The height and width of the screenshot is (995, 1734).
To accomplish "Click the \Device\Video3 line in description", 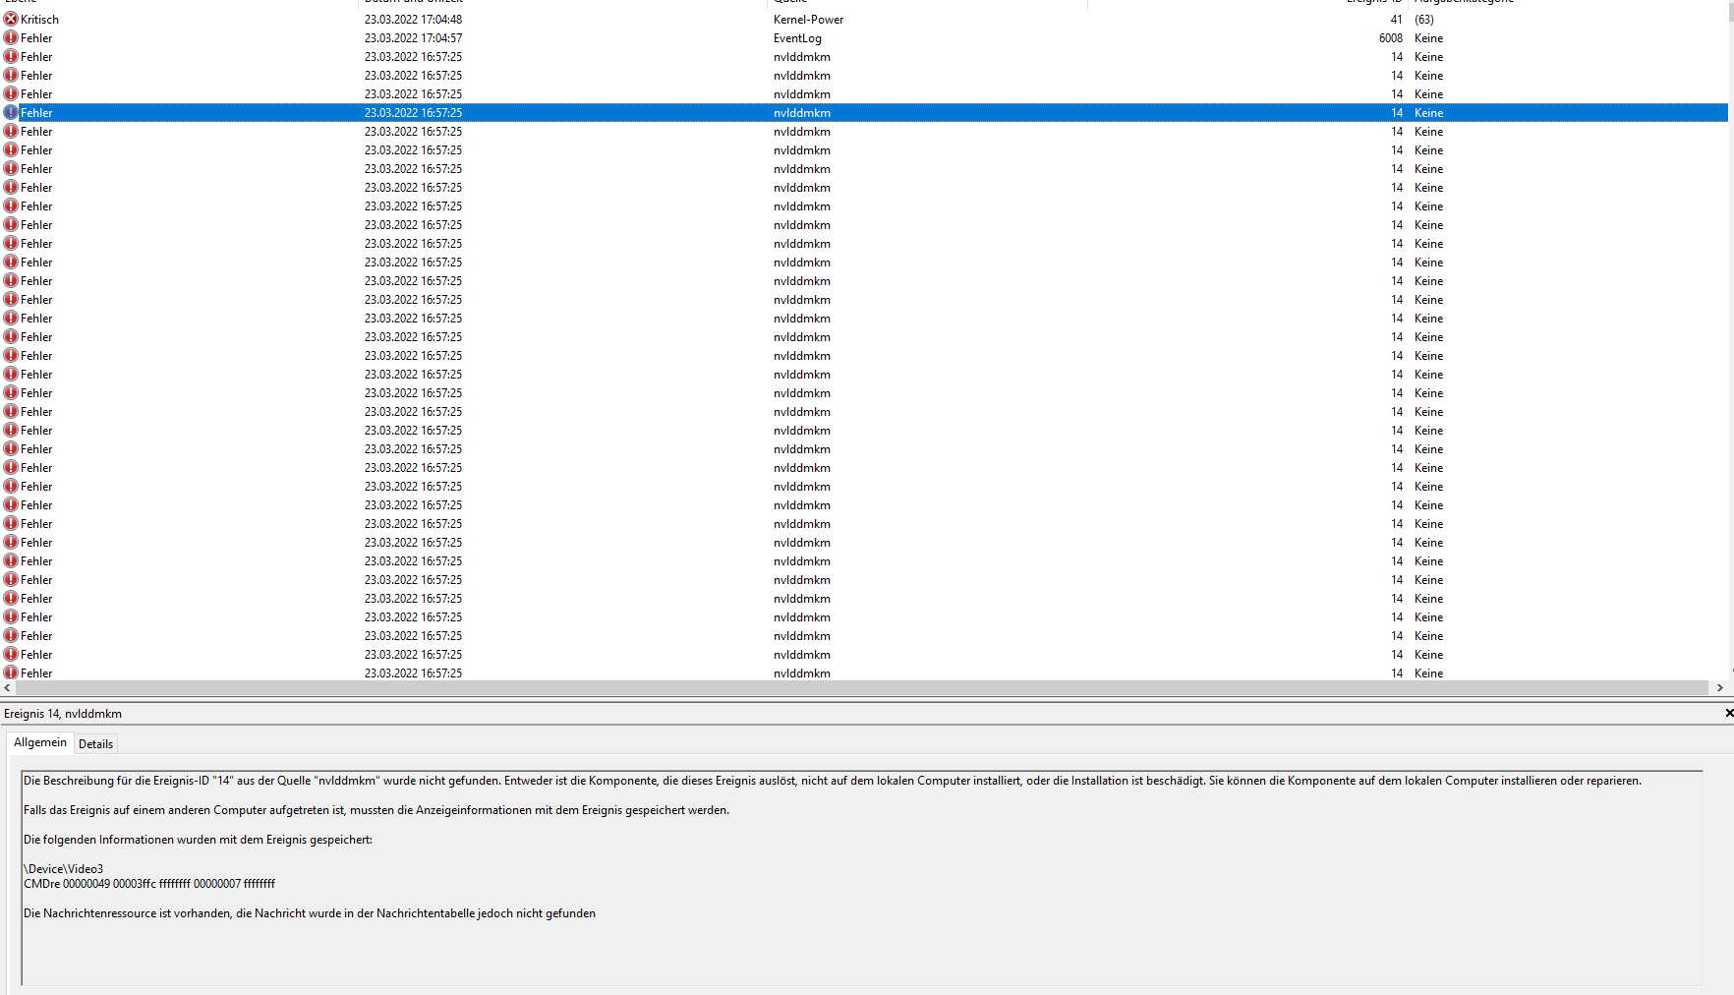I will 63,869.
